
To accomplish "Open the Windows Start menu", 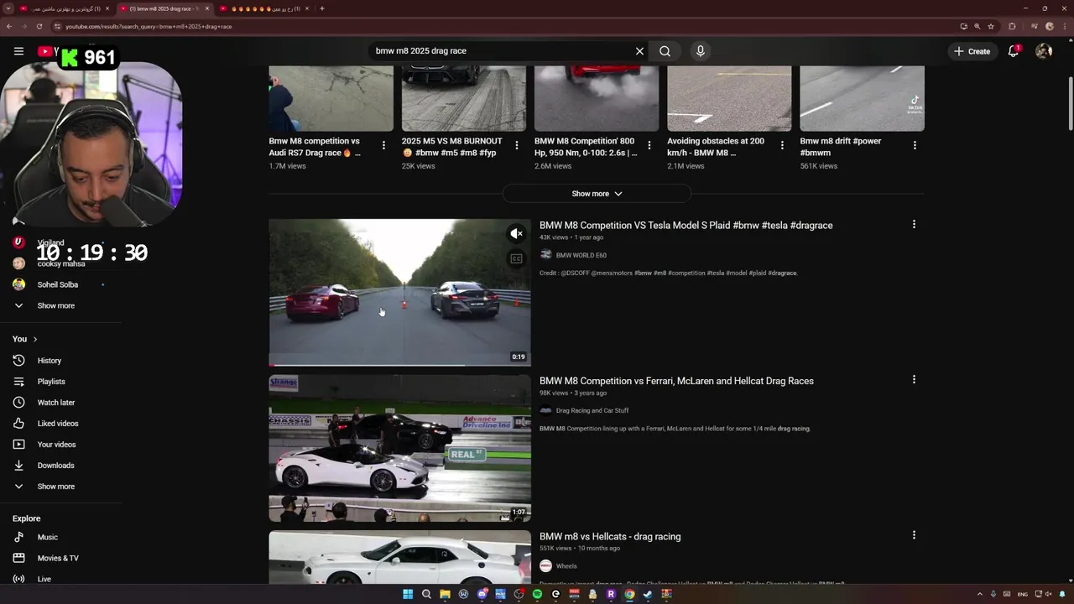I will [x=408, y=594].
